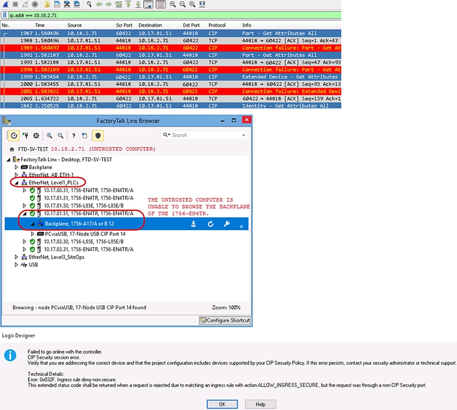457x410 pixels.
Task: Start a new Wireshark capture with the shark fin icon
Action: tap(6, 4)
